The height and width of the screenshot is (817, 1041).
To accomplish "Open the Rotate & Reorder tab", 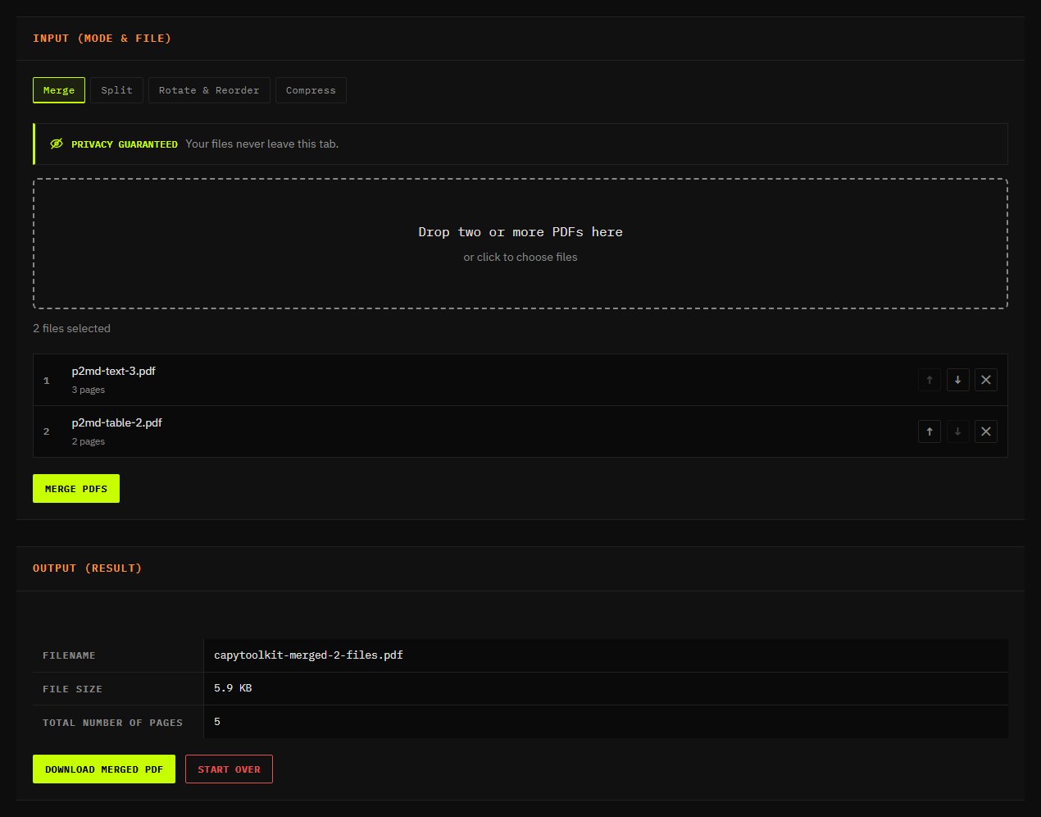I will coord(209,90).
